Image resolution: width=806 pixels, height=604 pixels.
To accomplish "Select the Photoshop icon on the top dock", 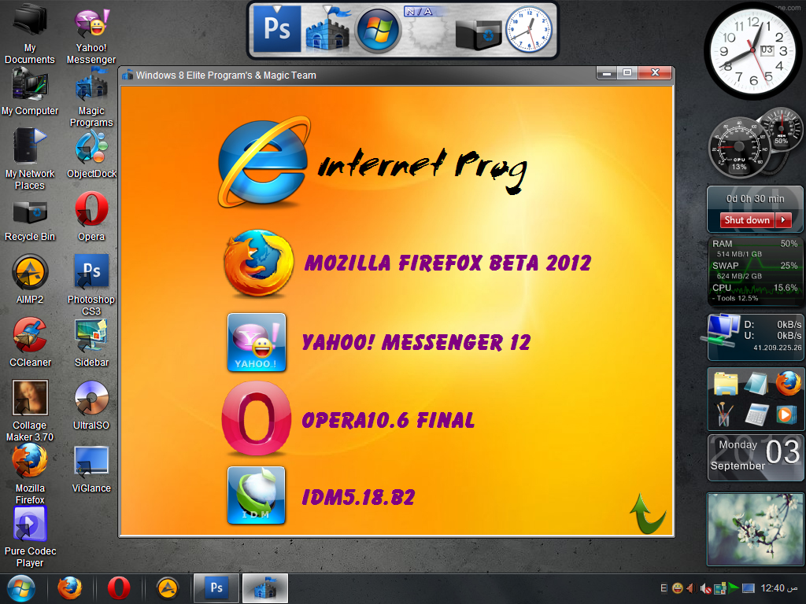I will pyautogui.click(x=275, y=28).
